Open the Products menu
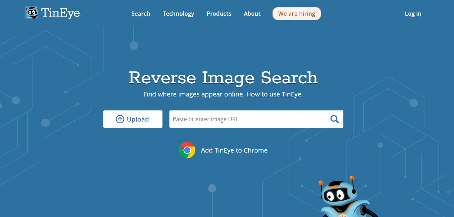The width and height of the screenshot is (454, 217). click(x=219, y=14)
